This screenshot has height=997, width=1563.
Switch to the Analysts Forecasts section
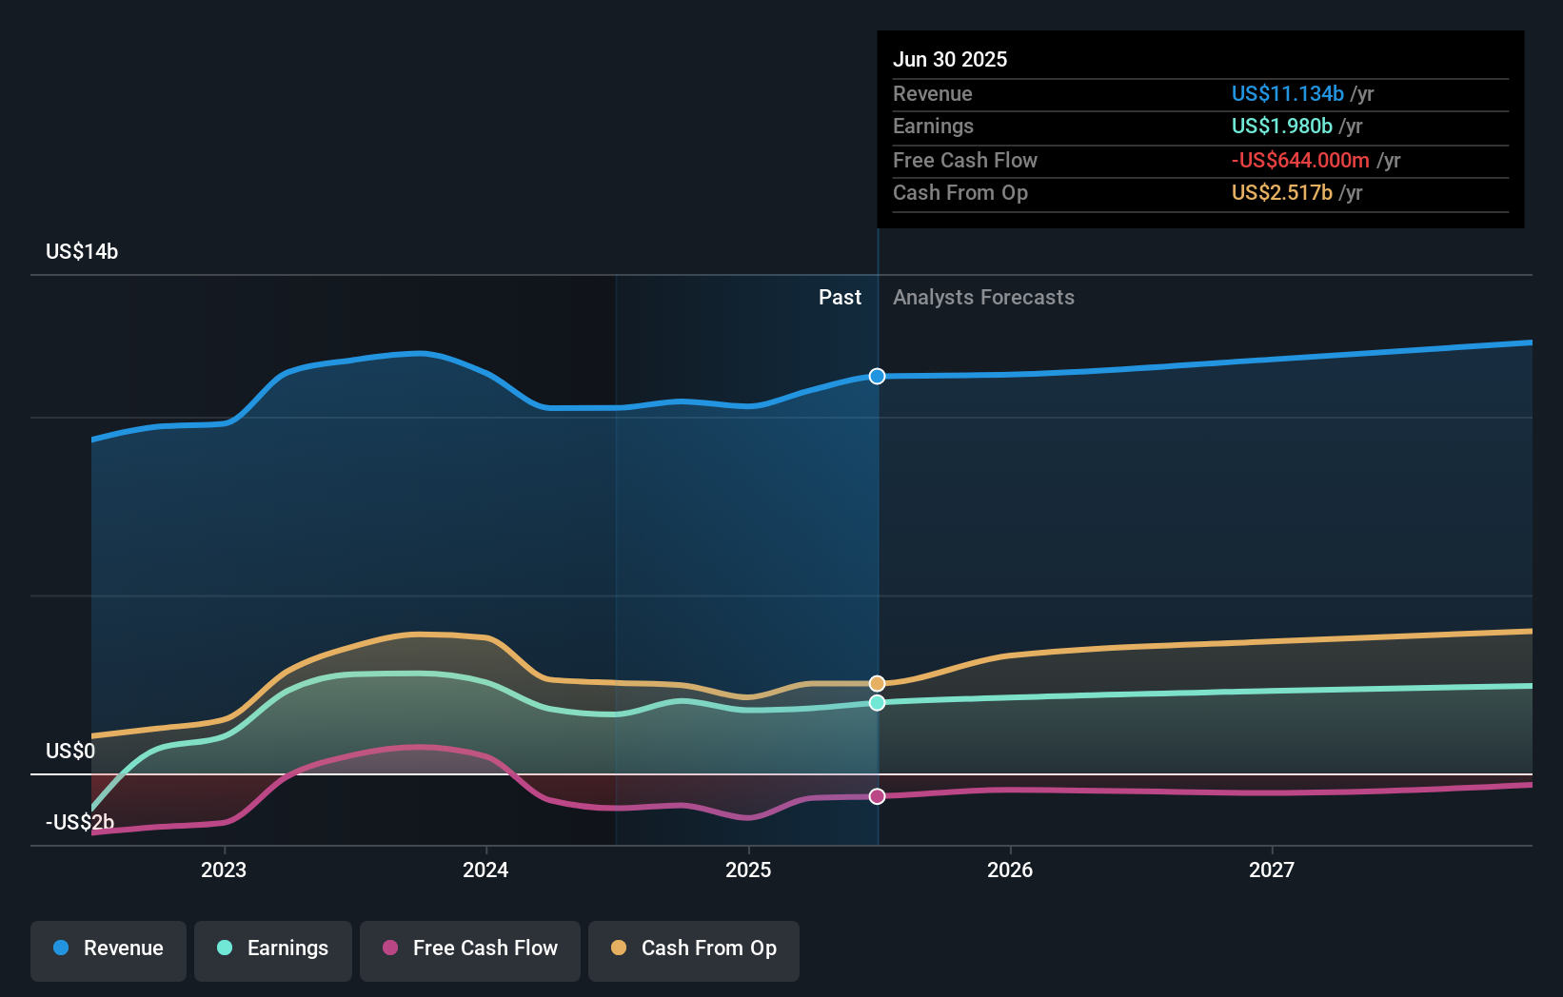(983, 297)
